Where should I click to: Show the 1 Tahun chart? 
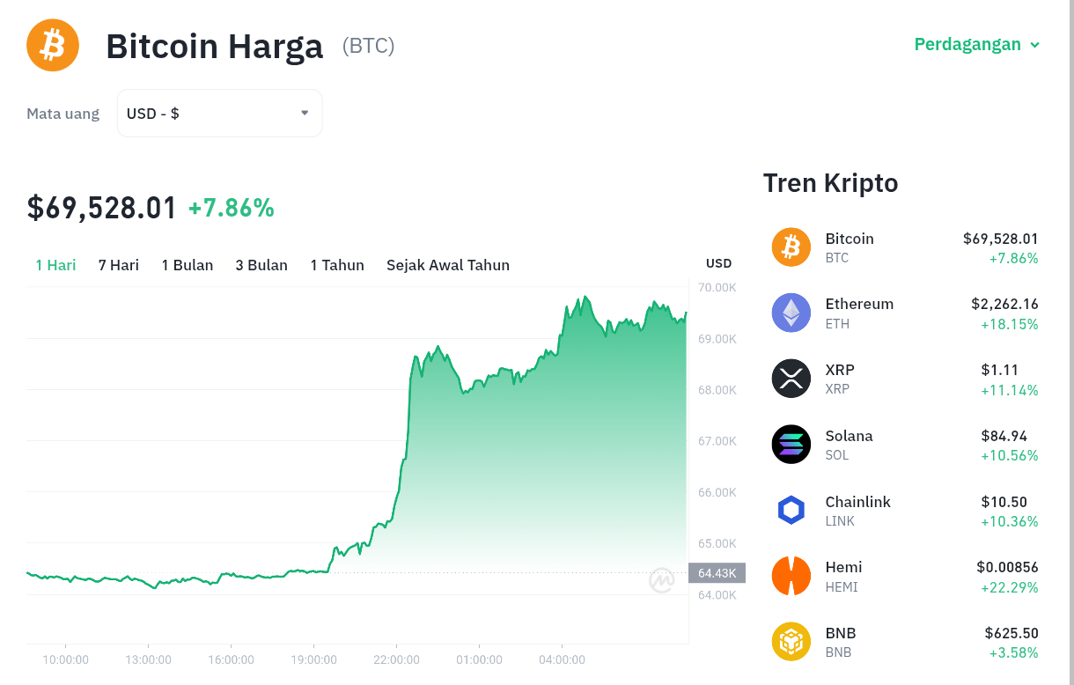[x=337, y=265]
